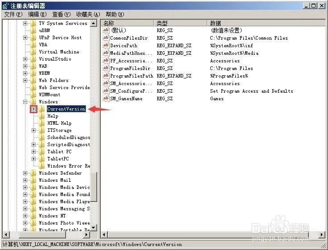Image resolution: width=328 pixels, height=250 pixels.
Task: Click the 'C:\Program Files\Common Files' data cell
Action: pyautogui.click(x=249, y=38)
